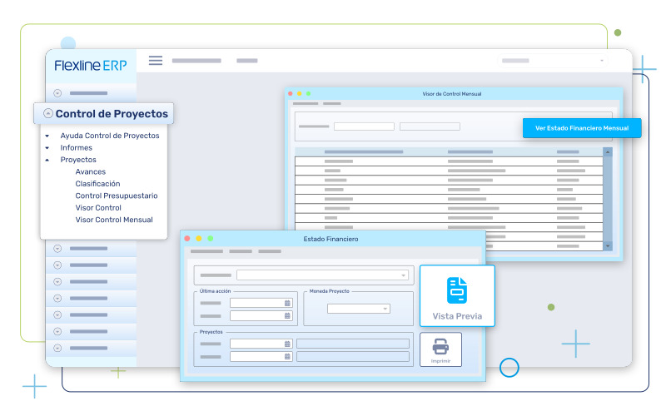Click the Flexline ERP logo
Screen dimensions: 666x416
click(x=90, y=66)
